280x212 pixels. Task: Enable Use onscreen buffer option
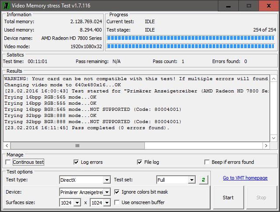point(117,202)
